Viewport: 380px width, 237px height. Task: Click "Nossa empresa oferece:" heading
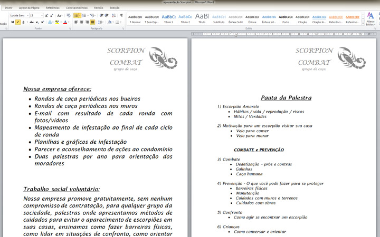coord(58,89)
